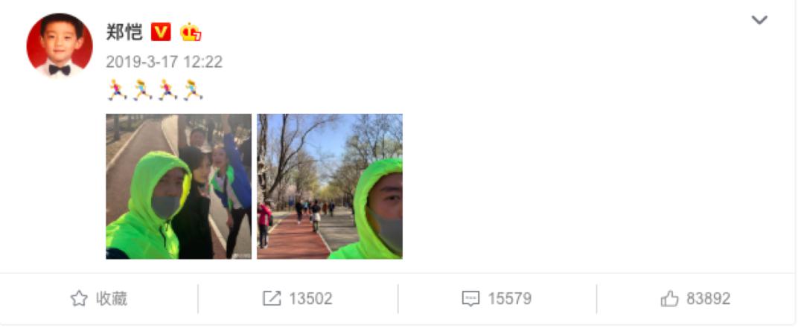Screen dimensions: 804x328
Task: Show comments via the 15579 count
Action: [x=509, y=298]
